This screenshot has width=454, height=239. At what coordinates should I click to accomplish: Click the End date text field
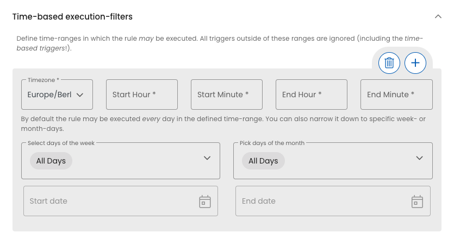(x=321, y=201)
